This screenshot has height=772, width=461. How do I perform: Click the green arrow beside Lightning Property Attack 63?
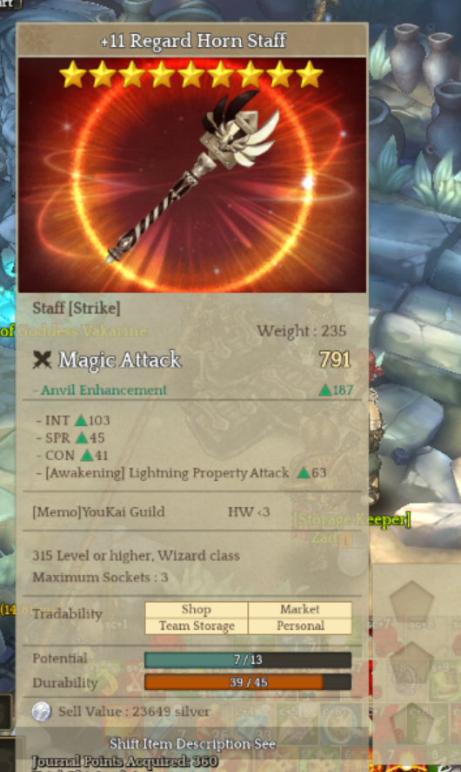tap(304, 472)
